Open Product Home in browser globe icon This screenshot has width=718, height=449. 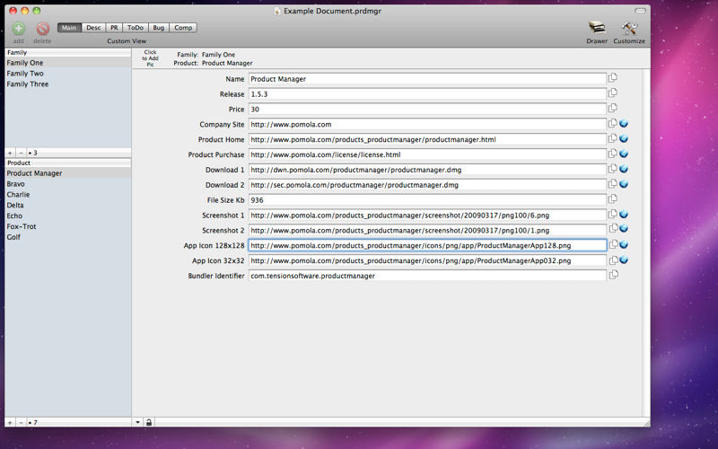coord(624,139)
